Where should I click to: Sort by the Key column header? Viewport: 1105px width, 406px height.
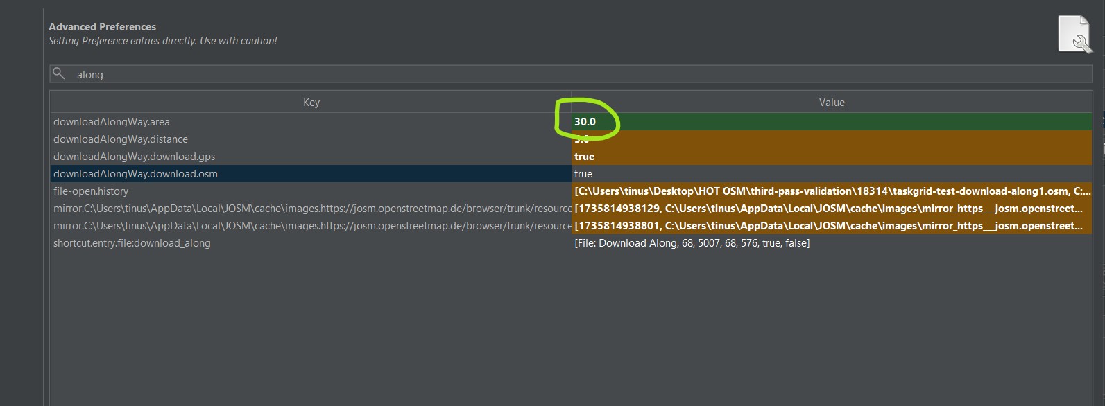click(x=311, y=103)
